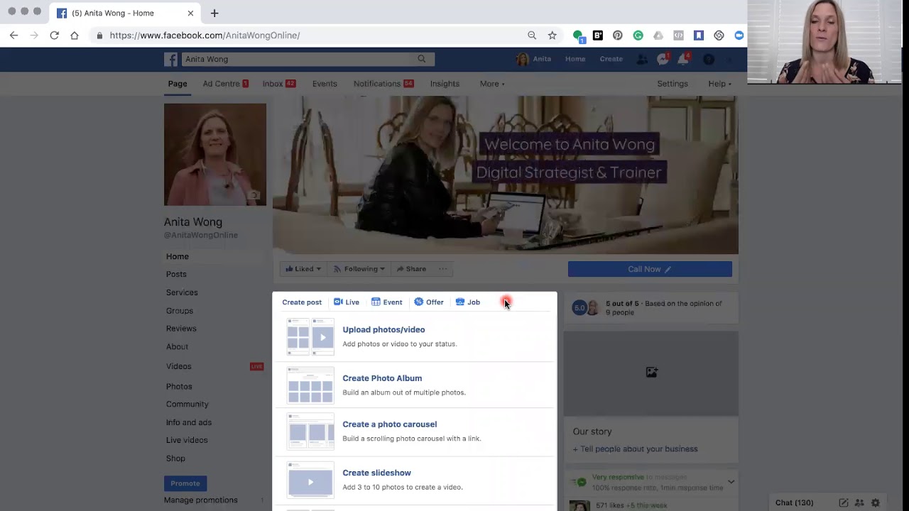Click the zoom magnifier icon in the address bar

point(532,35)
